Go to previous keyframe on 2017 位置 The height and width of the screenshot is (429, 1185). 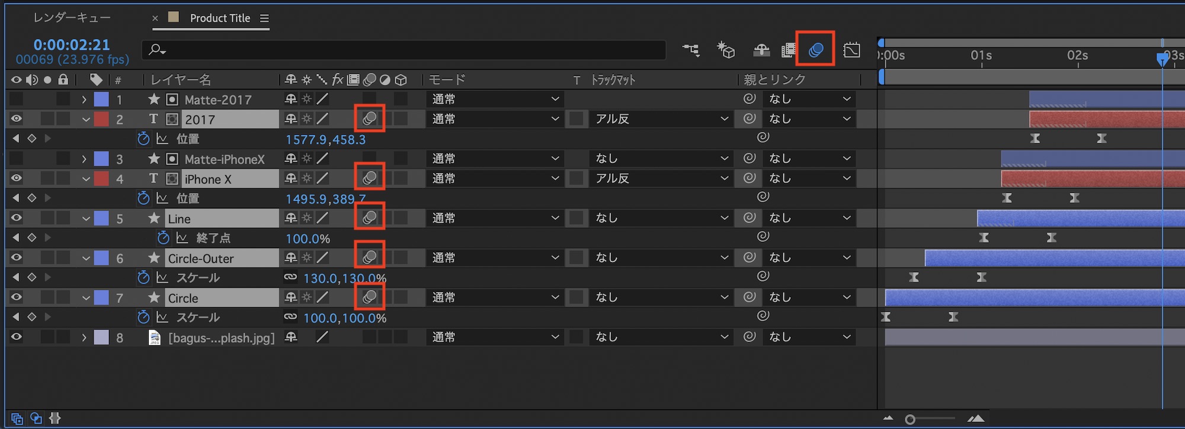pos(16,138)
